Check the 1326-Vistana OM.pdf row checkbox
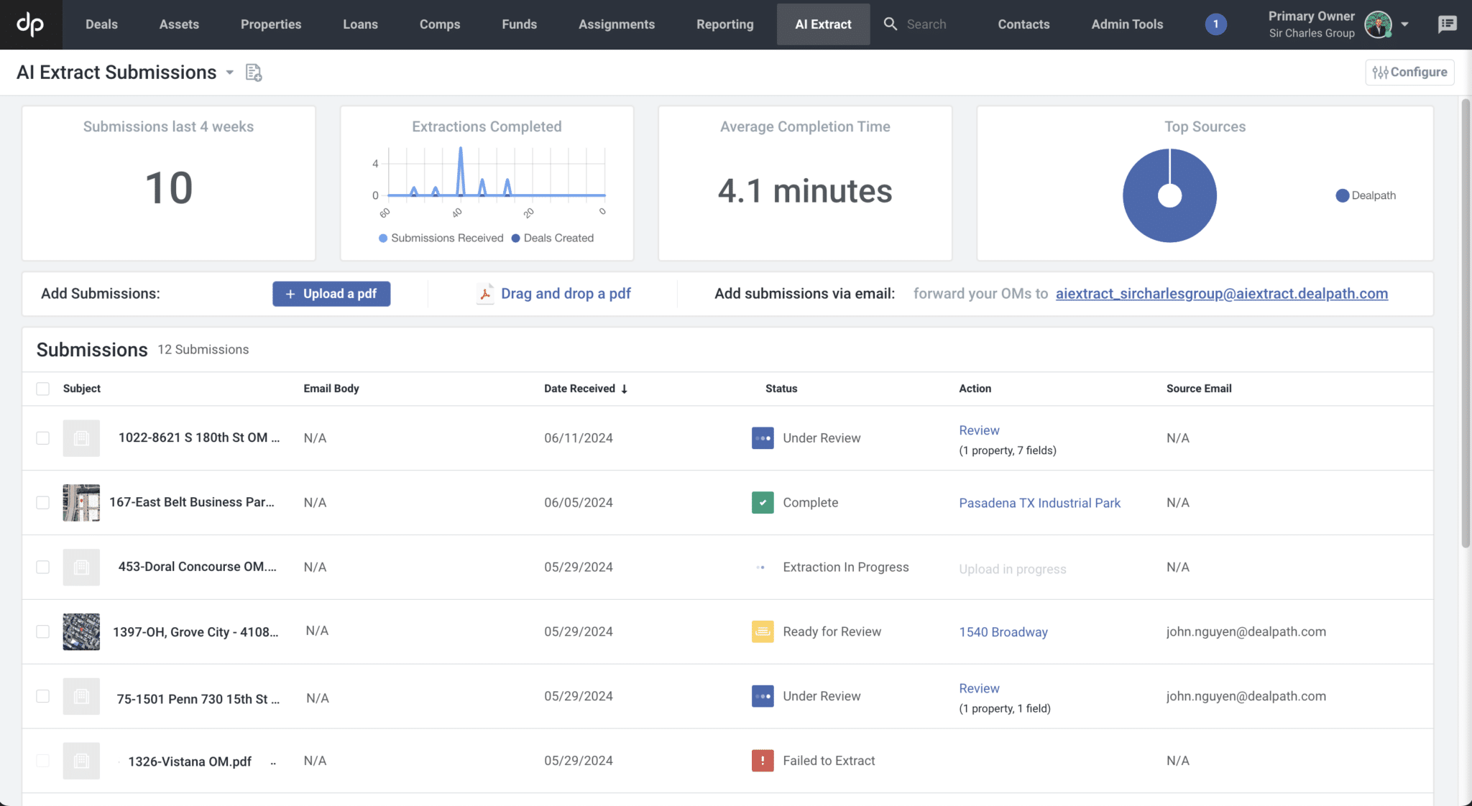This screenshot has width=1472, height=806. pyautogui.click(x=43, y=761)
